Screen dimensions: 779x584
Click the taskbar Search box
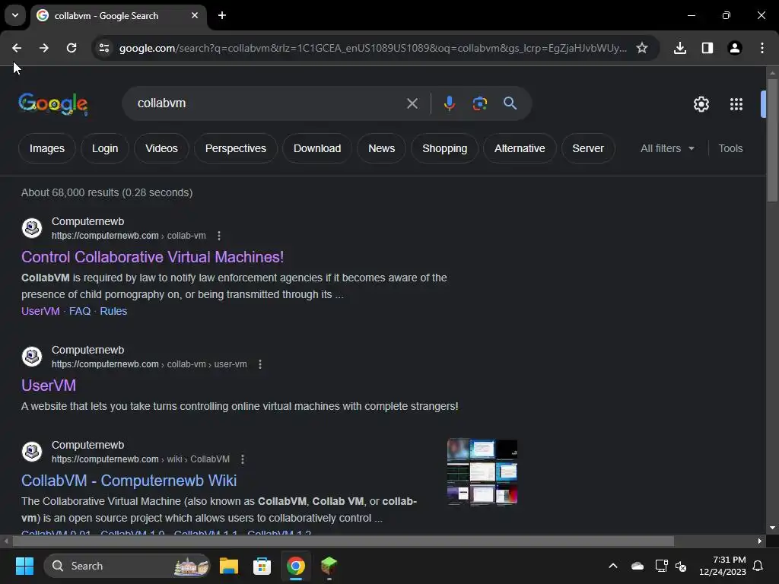[x=127, y=566]
